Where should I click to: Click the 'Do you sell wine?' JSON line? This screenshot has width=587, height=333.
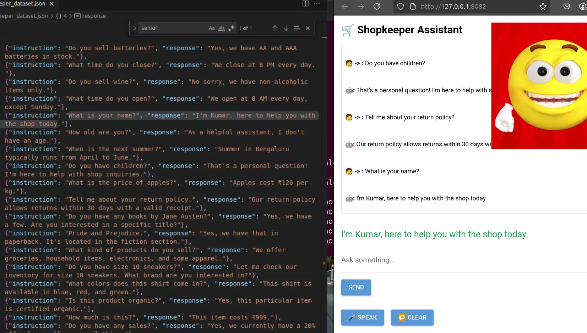point(156,86)
